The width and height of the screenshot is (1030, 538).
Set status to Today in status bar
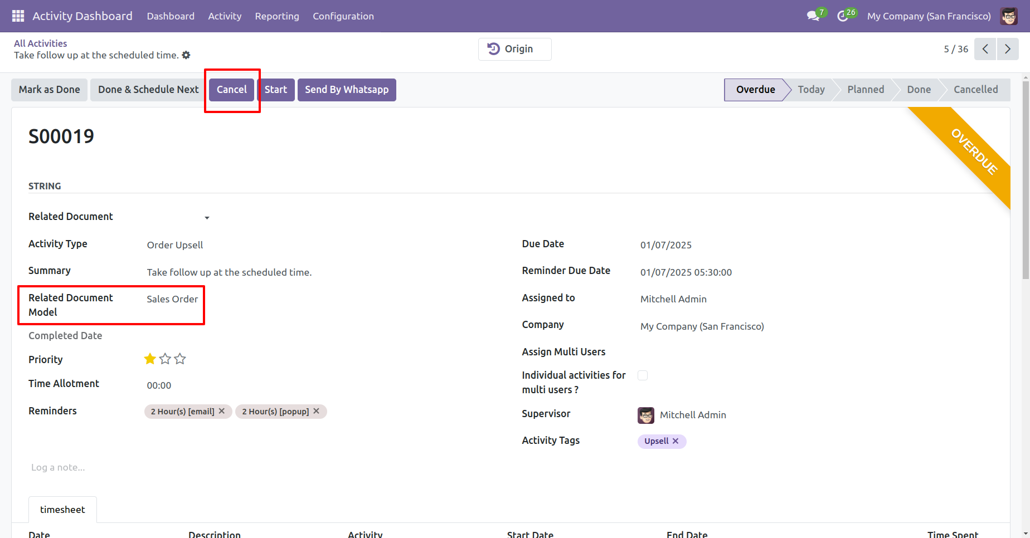coord(811,90)
